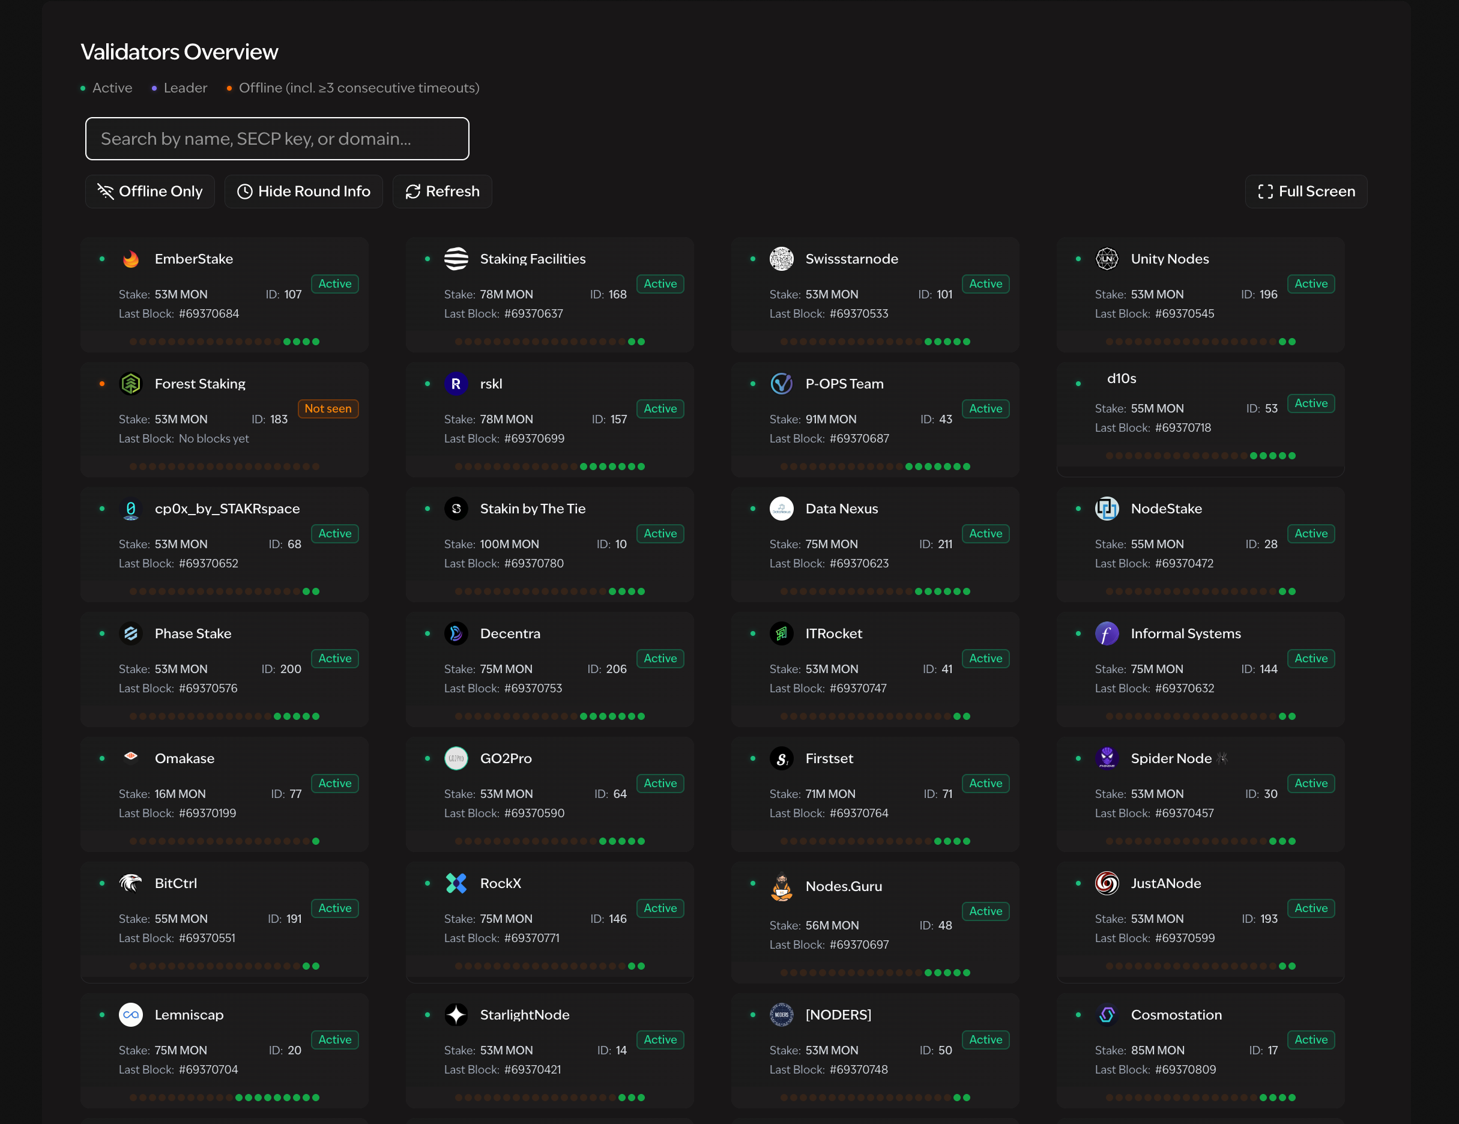1459x1124 pixels.
Task: Focus the validator search field
Action: click(277, 139)
